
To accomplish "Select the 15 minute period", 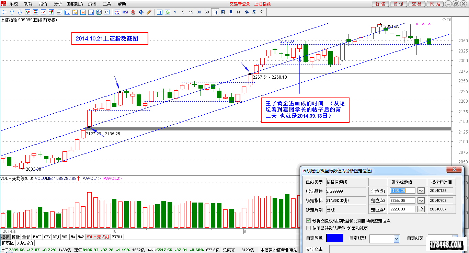I will 191,12.
